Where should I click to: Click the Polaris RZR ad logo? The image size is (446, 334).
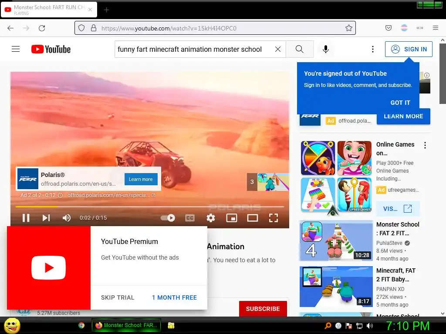27,179
